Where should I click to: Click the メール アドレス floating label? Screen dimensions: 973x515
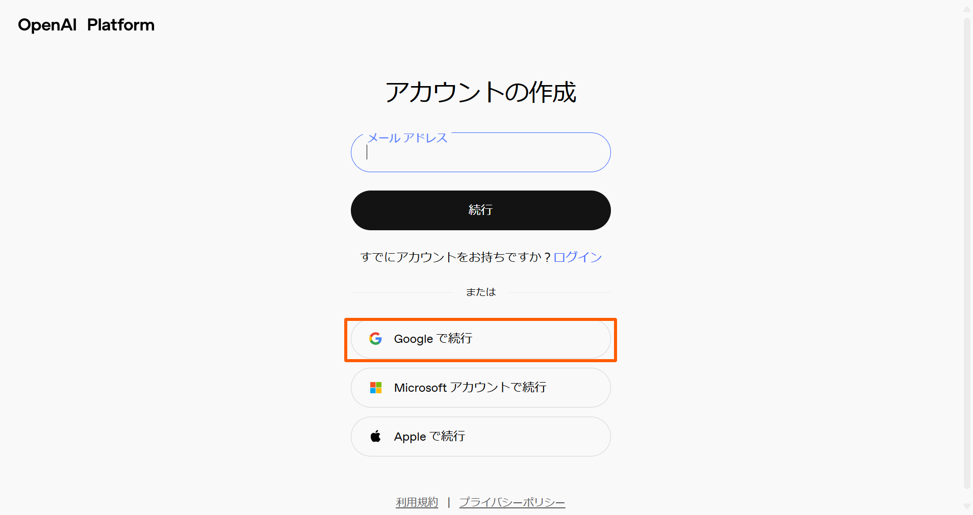(406, 138)
